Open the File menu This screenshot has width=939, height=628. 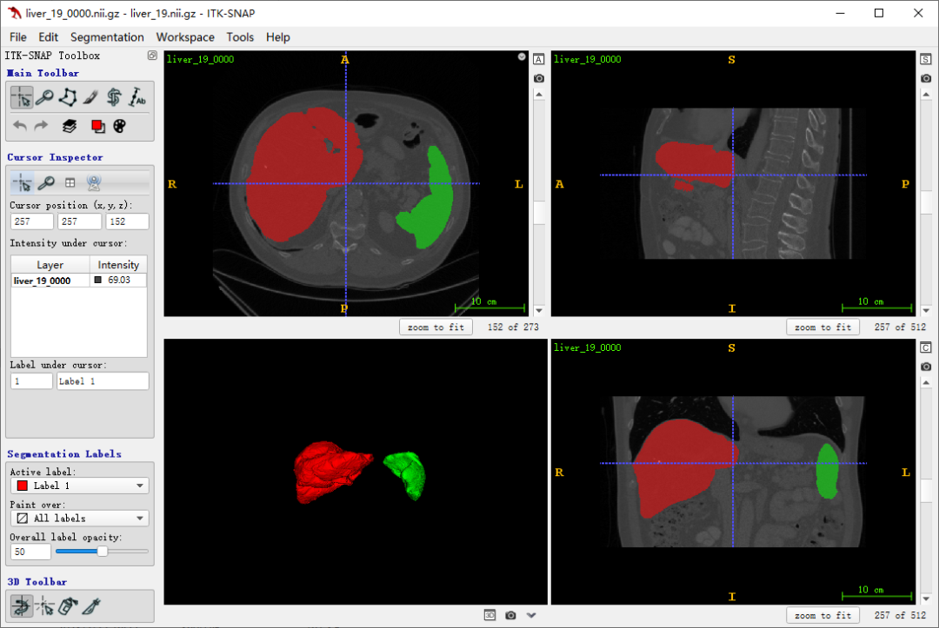pos(18,37)
